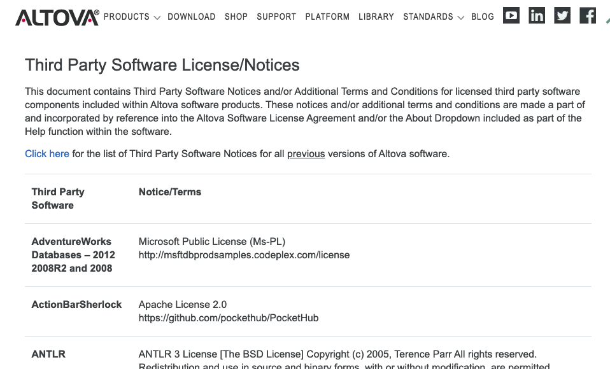Select the 'ActionBarSherlock' row name
The image size is (610, 369).
click(76, 305)
